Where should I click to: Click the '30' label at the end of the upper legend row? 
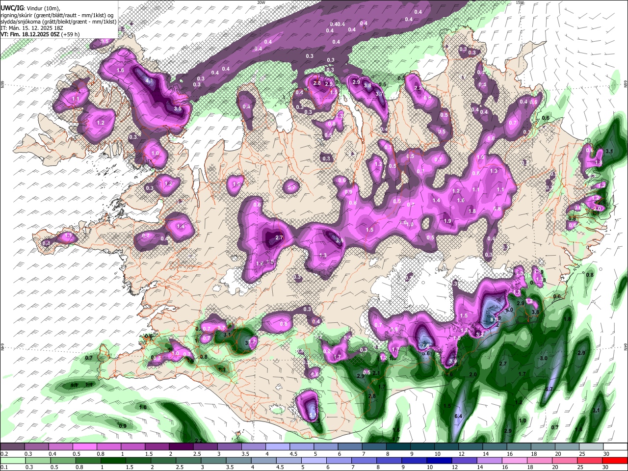606,454
